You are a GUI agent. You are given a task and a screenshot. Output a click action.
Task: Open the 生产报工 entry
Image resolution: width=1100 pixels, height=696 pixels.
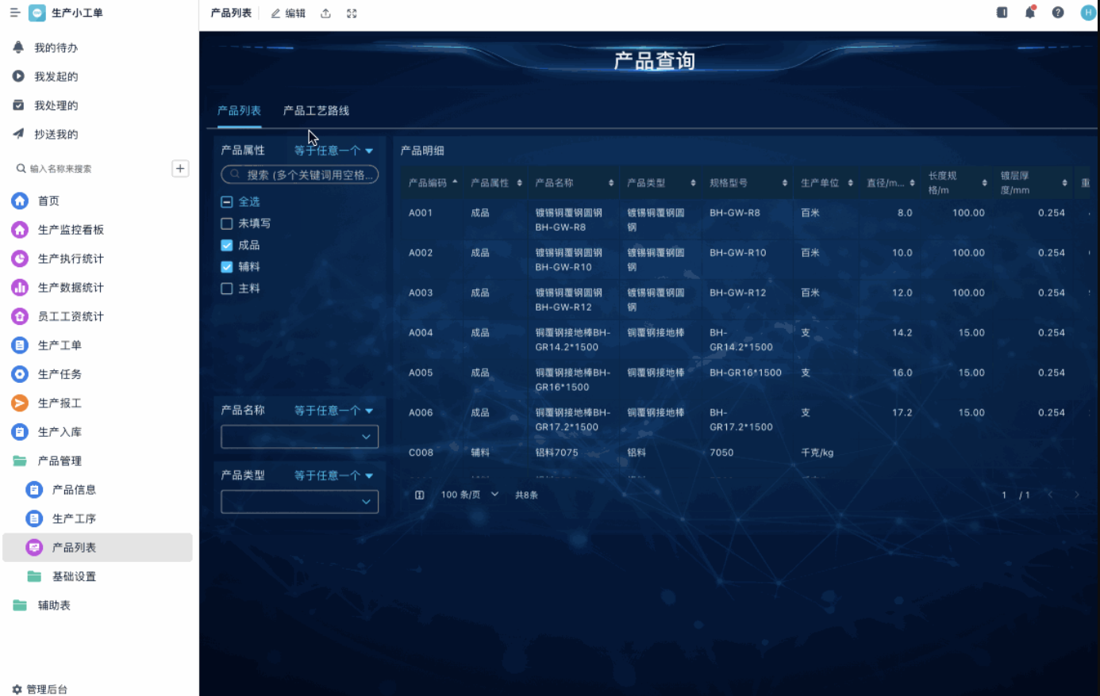tap(60, 403)
